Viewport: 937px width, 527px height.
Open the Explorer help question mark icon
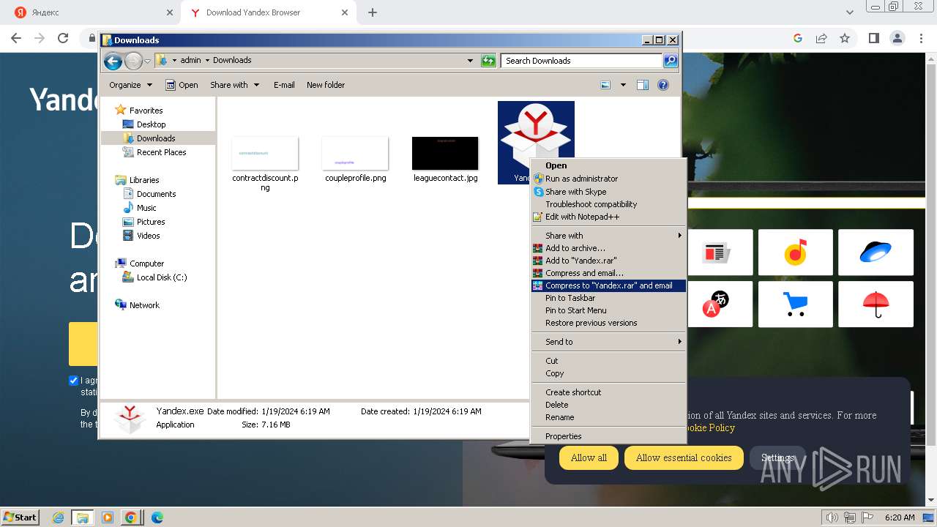[663, 85]
